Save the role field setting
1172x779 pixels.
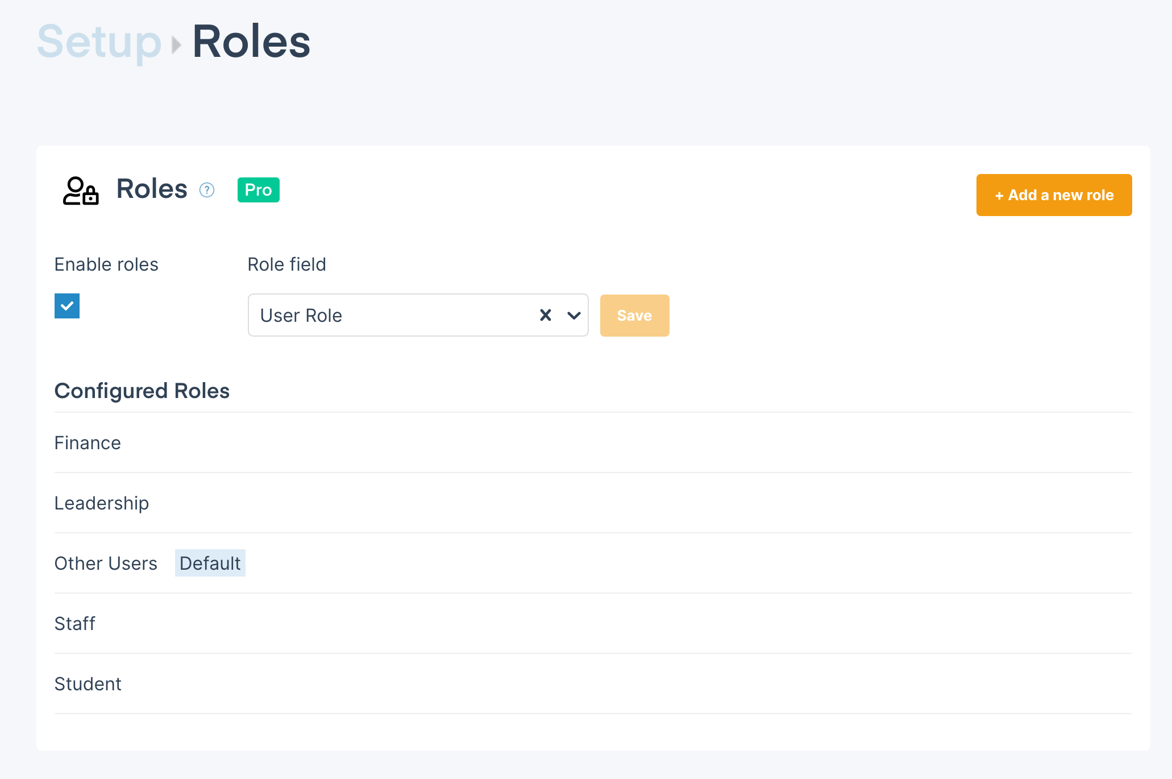(x=635, y=316)
